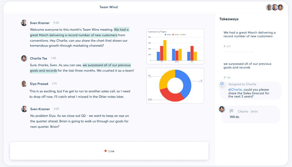This screenshot has height=167, width=292.
Task: Click the 'Team Wins!' meeting title
Action: click(109, 7)
